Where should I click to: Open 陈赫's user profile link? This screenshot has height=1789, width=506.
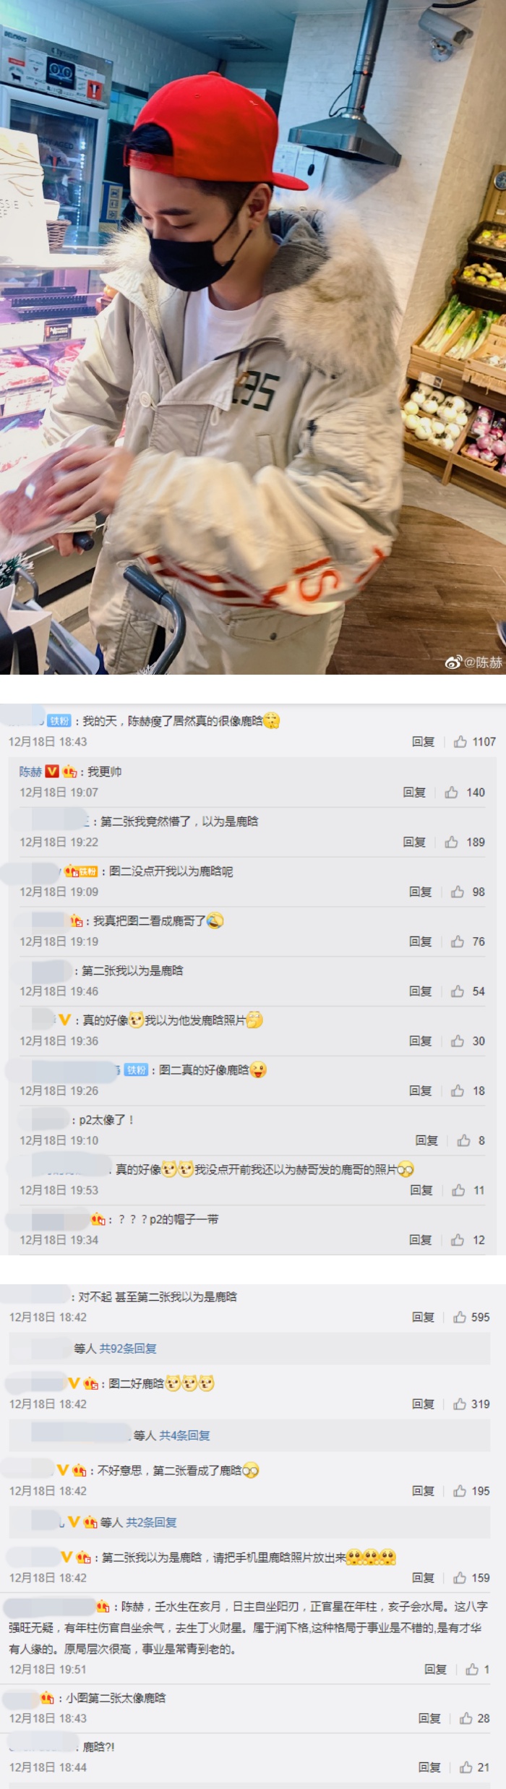30,772
